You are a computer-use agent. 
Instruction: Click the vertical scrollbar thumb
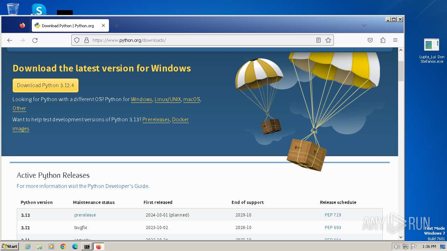click(x=401, y=71)
